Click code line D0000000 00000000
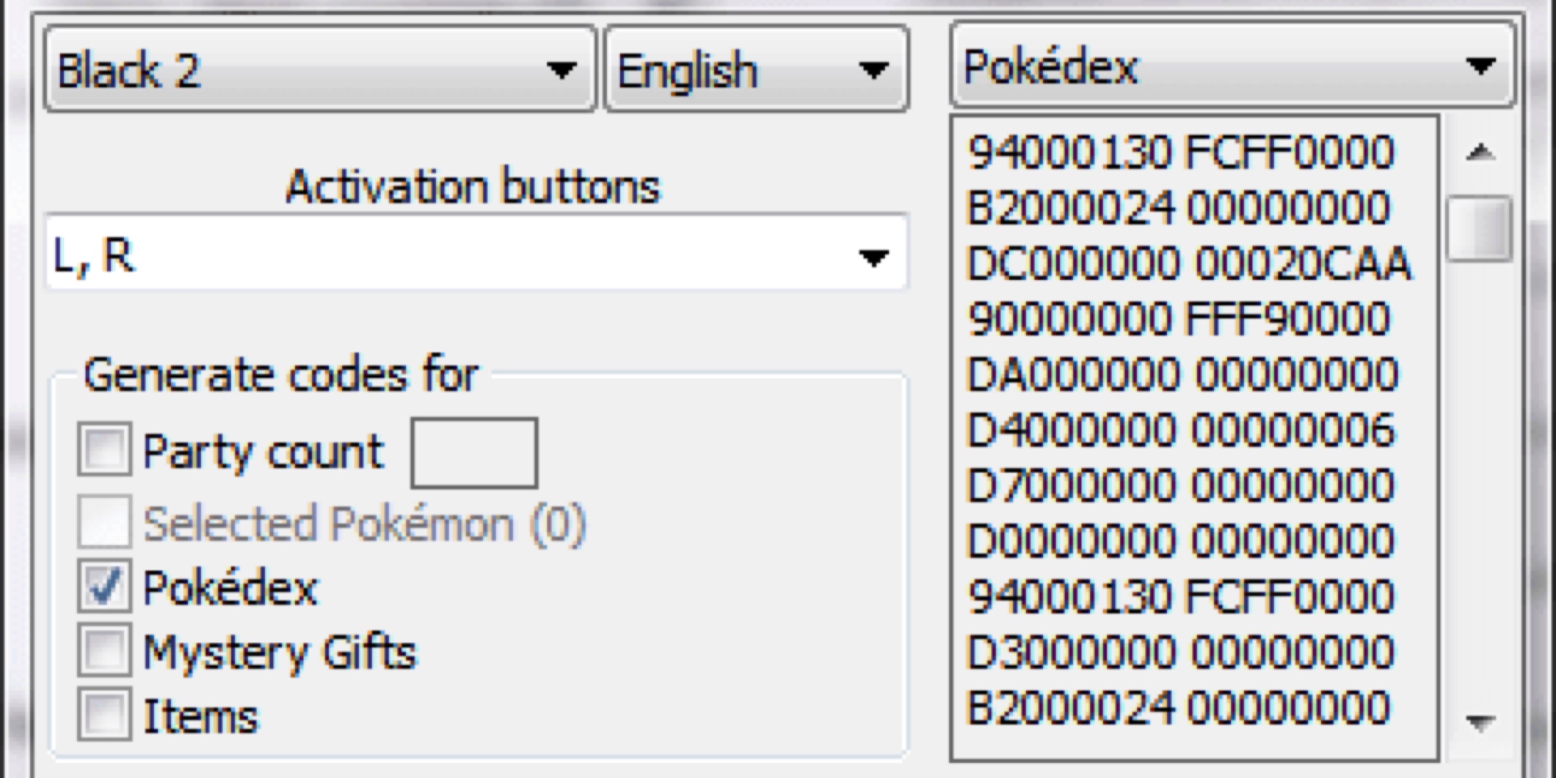The image size is (1556, 778). coord(1181,541)
